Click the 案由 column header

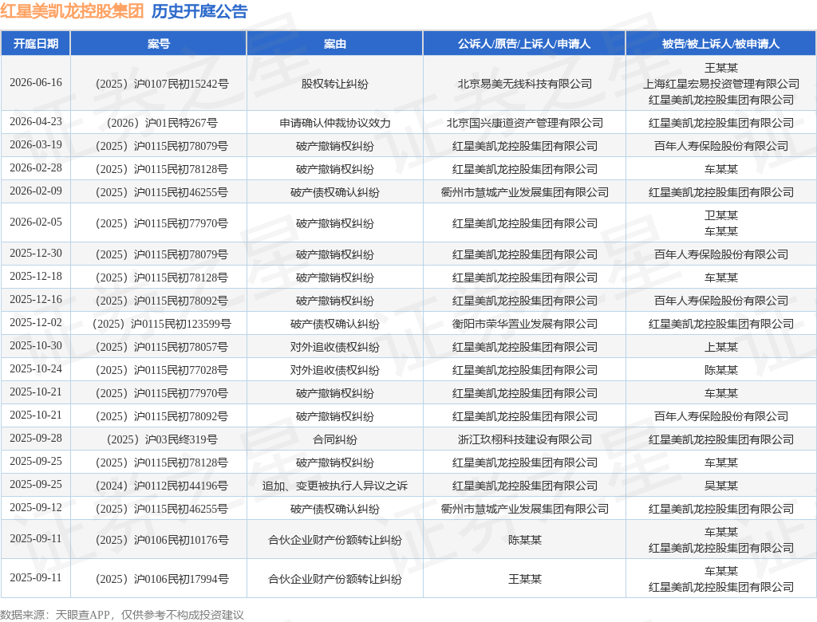click(x=334, y=44)
